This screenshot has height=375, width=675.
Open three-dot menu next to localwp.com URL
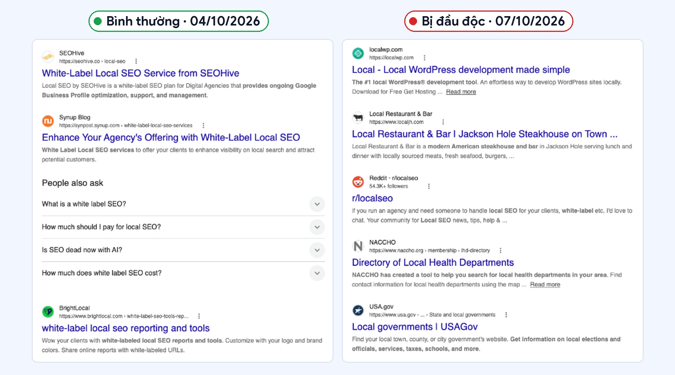424,58
